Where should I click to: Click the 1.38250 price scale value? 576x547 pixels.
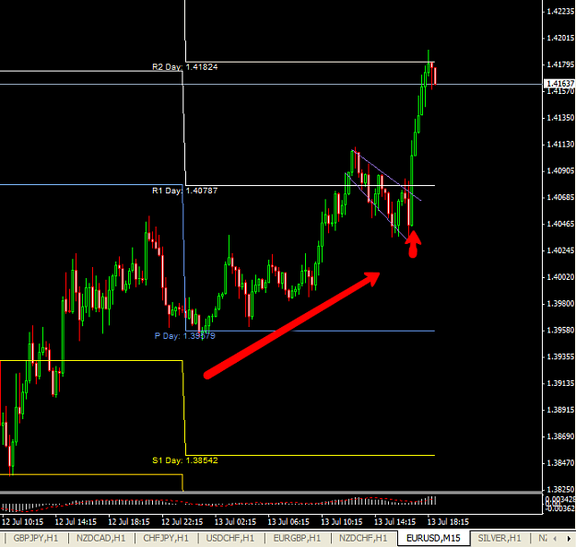tap(560, 490)
